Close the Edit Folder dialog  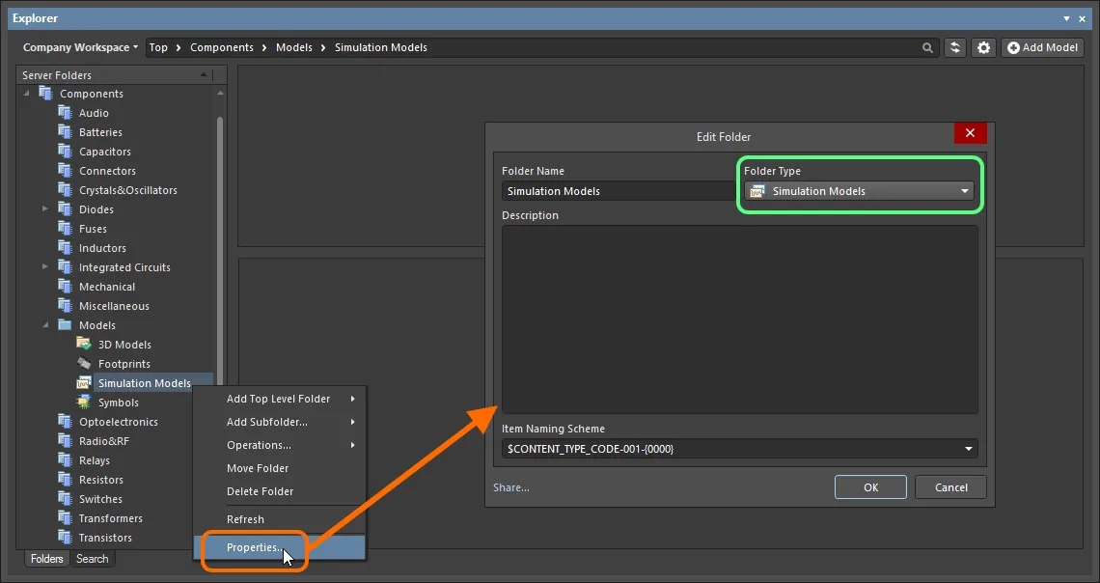point(970,132)
